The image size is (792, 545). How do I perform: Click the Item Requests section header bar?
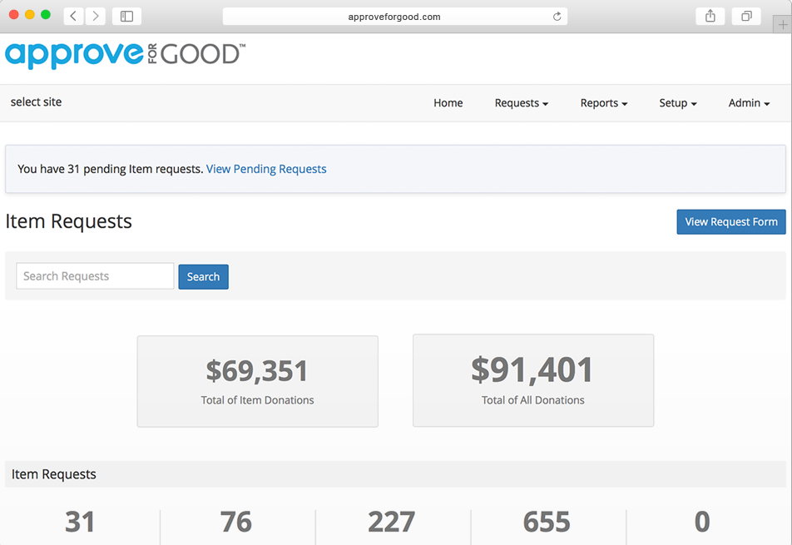click(395, 474)
